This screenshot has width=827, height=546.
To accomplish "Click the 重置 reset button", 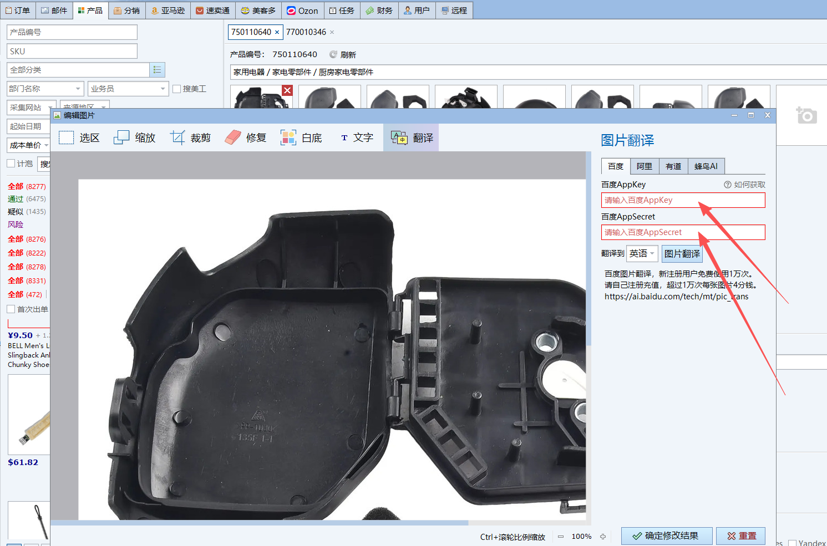I will click(741, 536).
